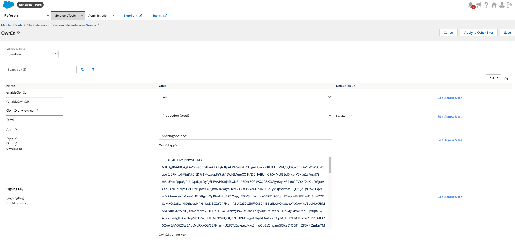Click the App ID text field

click(245, 136)
